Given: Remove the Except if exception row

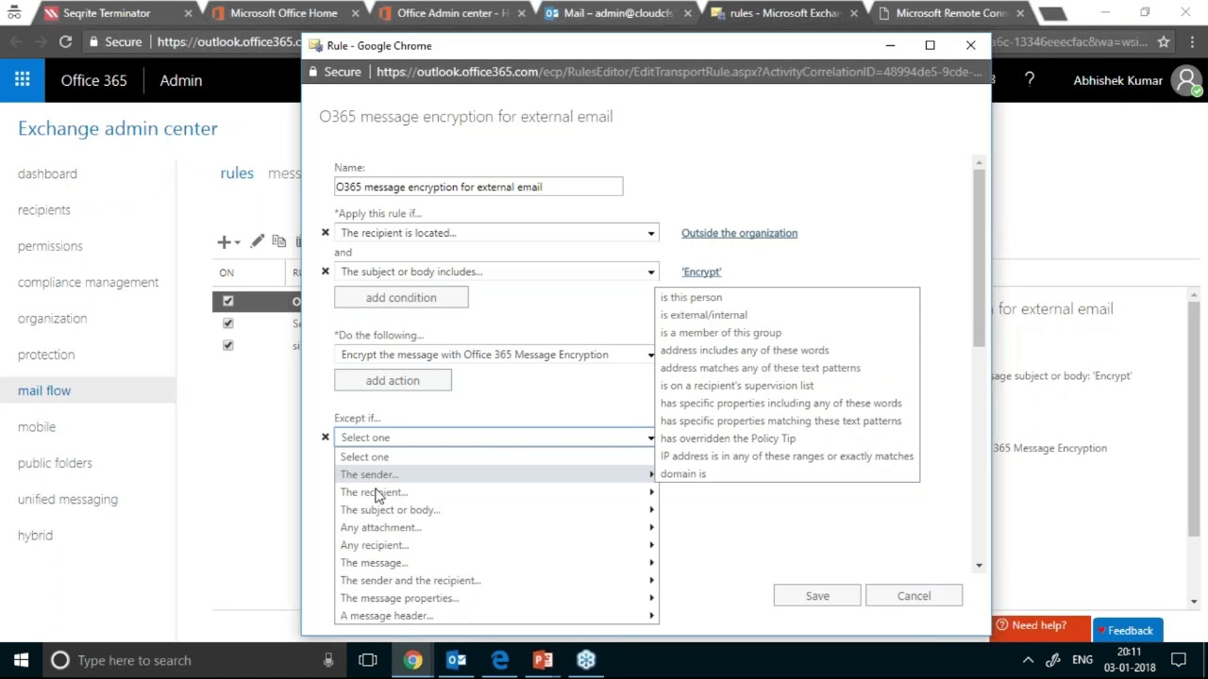Looking at the screenshot, I should (326, 437).
